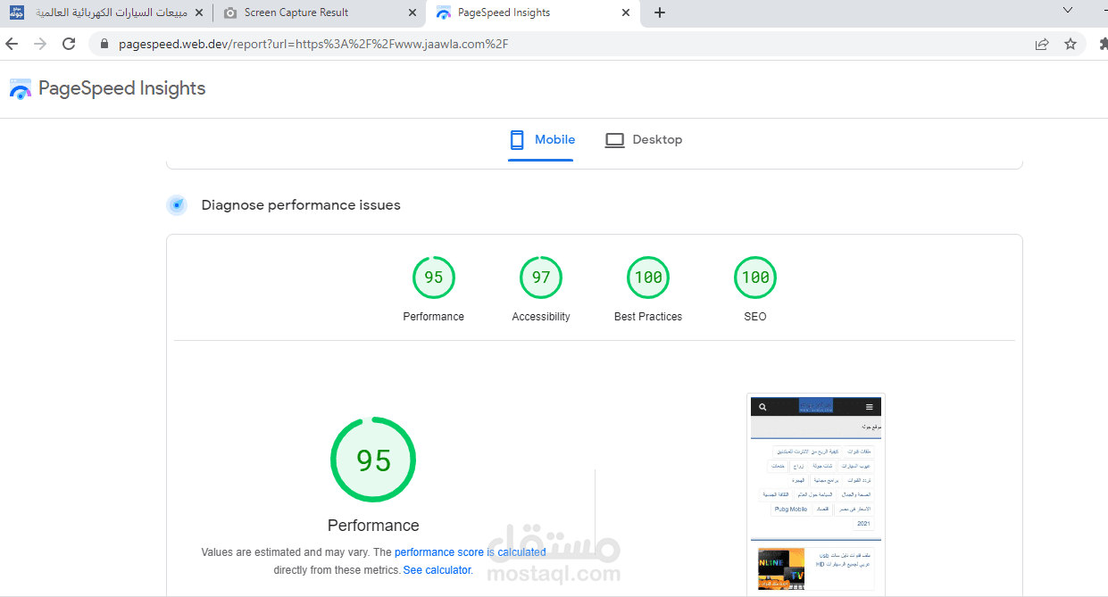Click the share icon in address bar
This screenshot has width=1108, height=597.
pos(1042,44)
